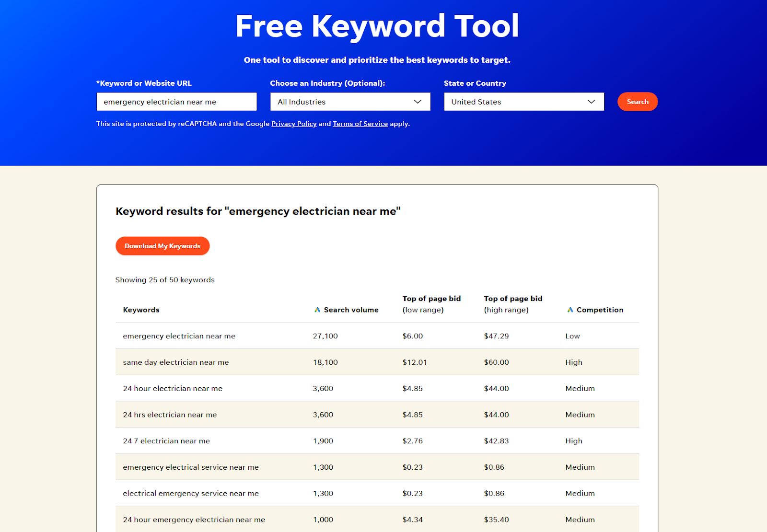The height and width of the screenshot is (532, 767).
Task: Select '24 hour electrician near me' keyword
Action: pos(173,389)
